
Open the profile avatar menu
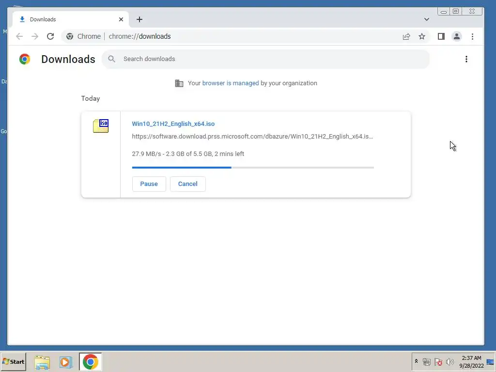[456, 36]
